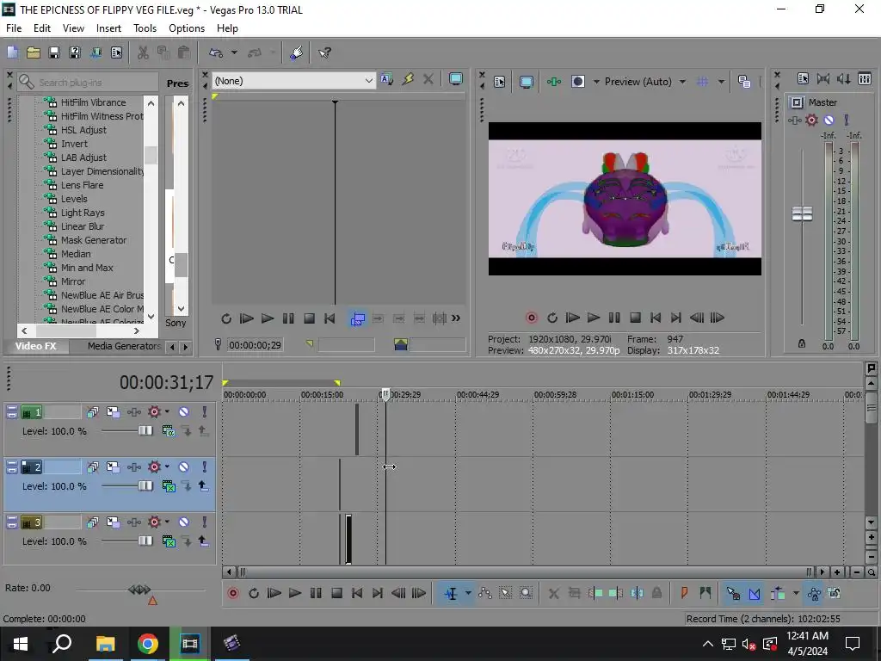881x661 pixels.
Task: Click the Insert Marker icon in the timeline toolbar
Action: pos(684,593)
